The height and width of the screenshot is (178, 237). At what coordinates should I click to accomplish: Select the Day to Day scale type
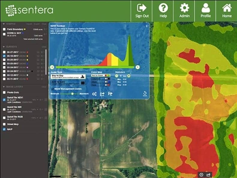click(68, 76)
